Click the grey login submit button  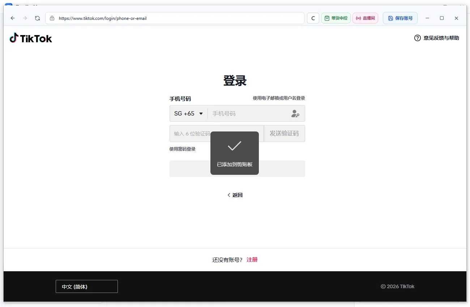[x=237, y=169]
